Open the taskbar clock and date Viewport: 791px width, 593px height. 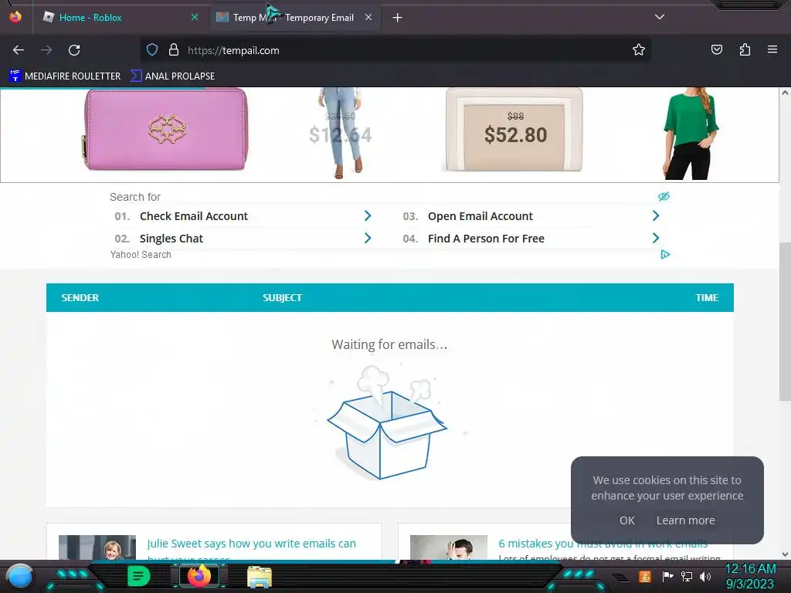[750, 576]
